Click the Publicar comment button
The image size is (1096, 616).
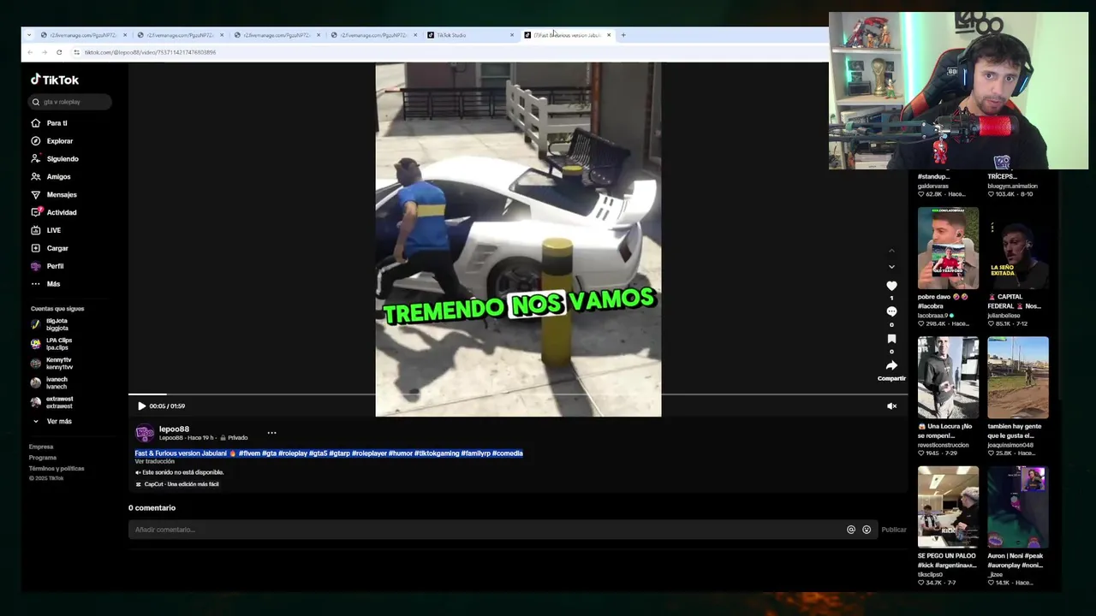(894, 530)
